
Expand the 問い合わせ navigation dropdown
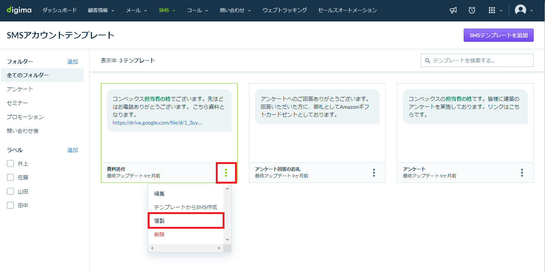tap(236, 11)
